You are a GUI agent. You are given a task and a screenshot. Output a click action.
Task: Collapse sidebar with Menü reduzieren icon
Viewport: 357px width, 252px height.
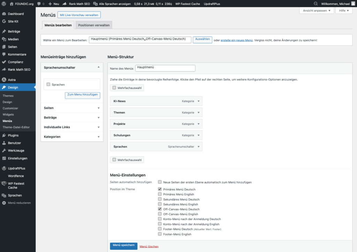pyautogui.click(x=4, y=203)
